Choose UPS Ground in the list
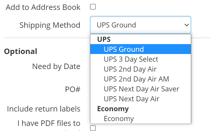Viewport: 210px width, 131px height. (140, 49)
